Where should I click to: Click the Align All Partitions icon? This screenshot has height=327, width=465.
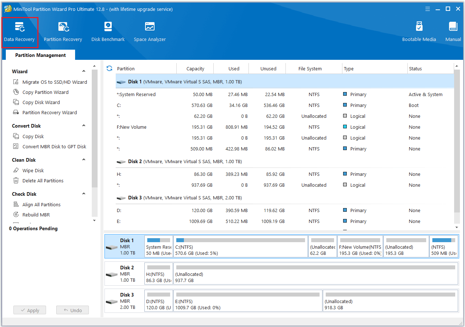coord(16,204)
